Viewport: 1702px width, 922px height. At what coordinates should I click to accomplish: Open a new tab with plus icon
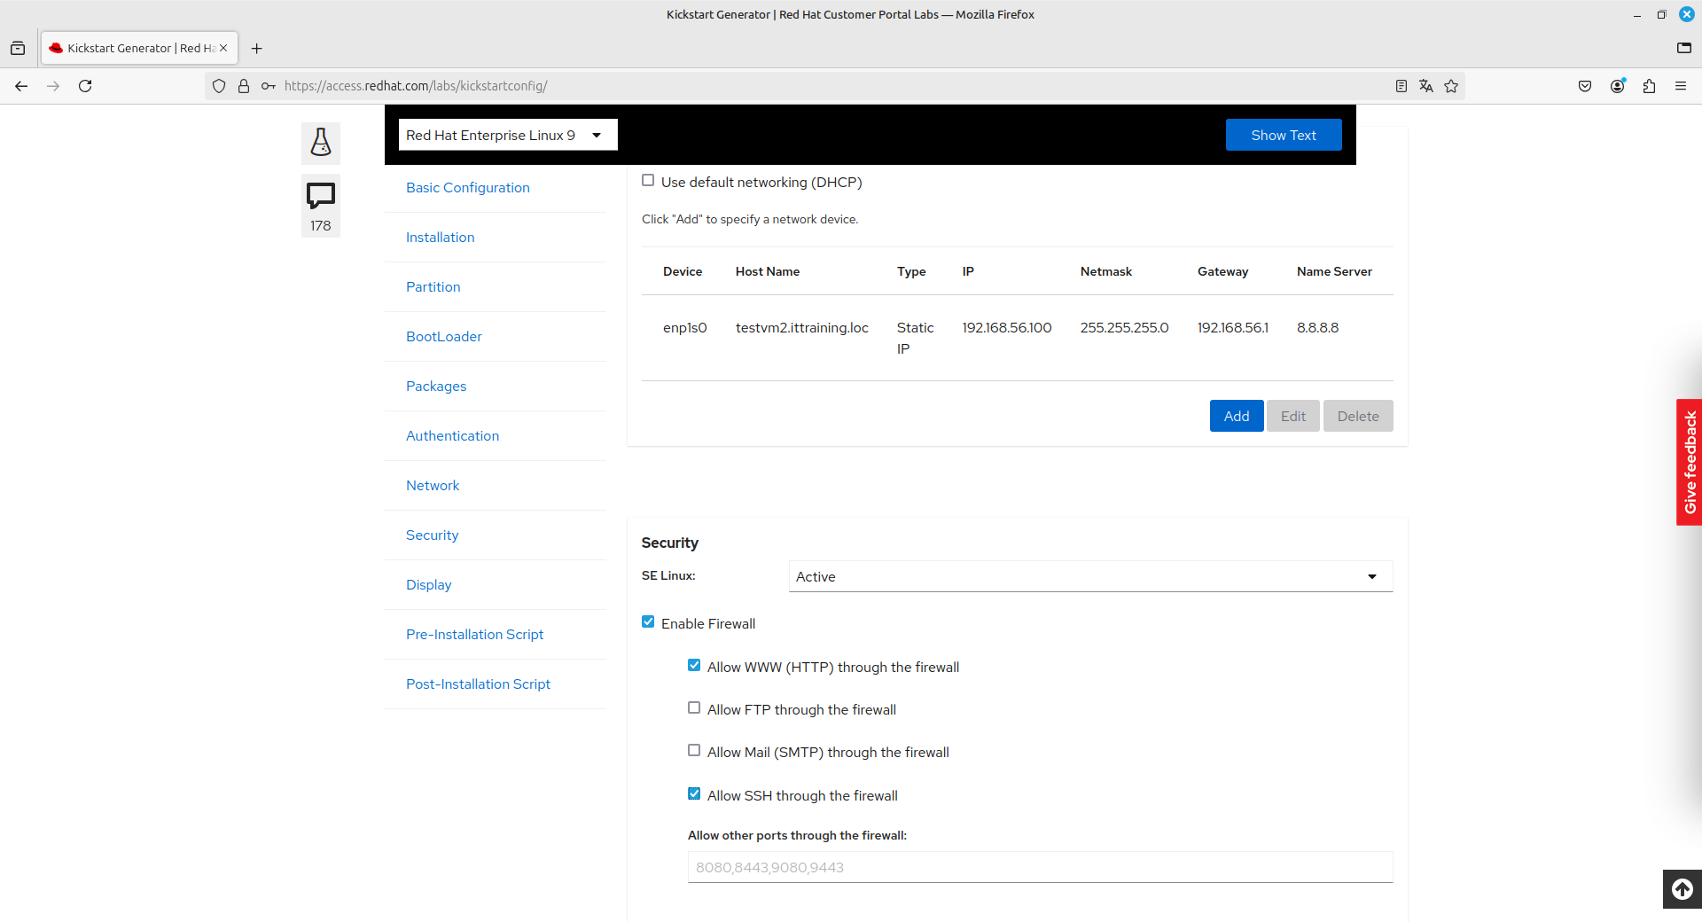pyautogui.click(x=257, y=48)
